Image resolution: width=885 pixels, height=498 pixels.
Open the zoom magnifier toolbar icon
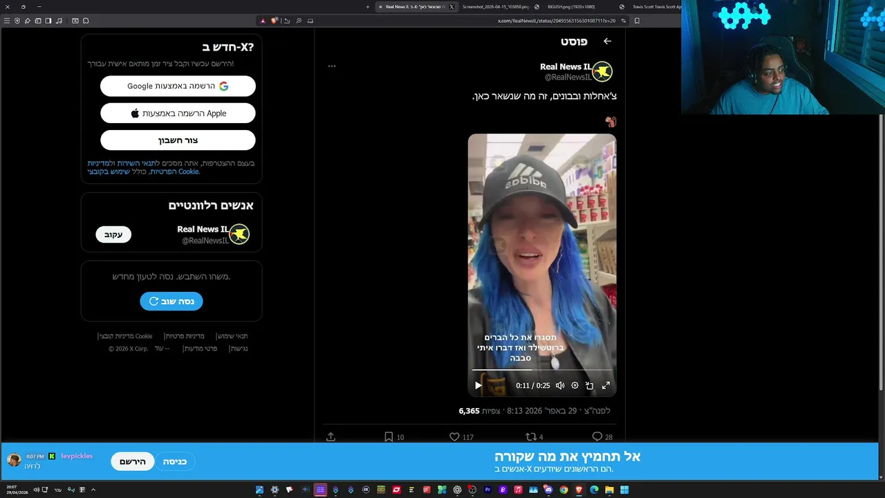tap(299, 21)
